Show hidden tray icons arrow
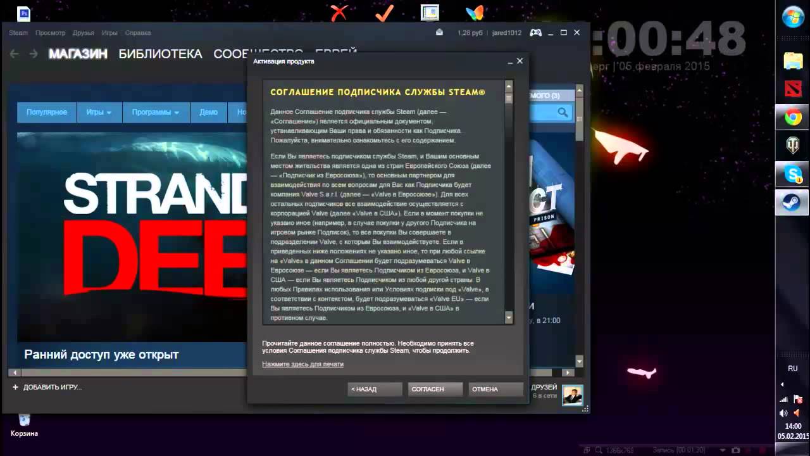This screenshot has width=810, height=456. click(782, 384)
